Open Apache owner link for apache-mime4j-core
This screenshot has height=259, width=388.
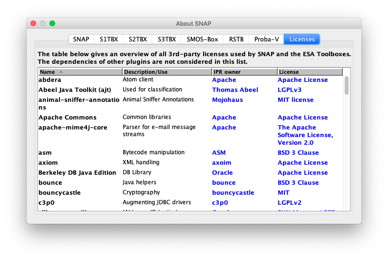[224, 127]
